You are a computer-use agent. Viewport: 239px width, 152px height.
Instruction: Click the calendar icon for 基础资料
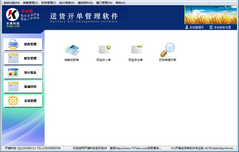pyautogui.click(x=13, y=87)
